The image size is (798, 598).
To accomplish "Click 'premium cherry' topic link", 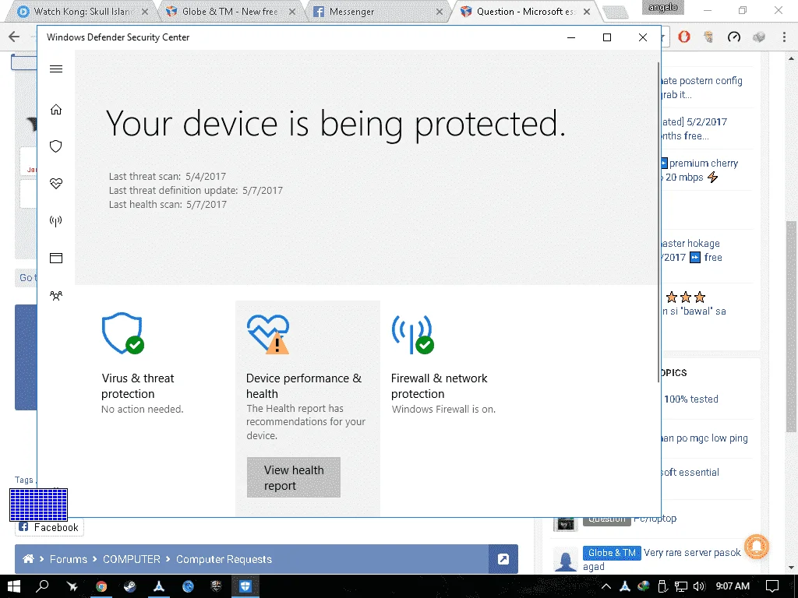I will click(704, 164).
